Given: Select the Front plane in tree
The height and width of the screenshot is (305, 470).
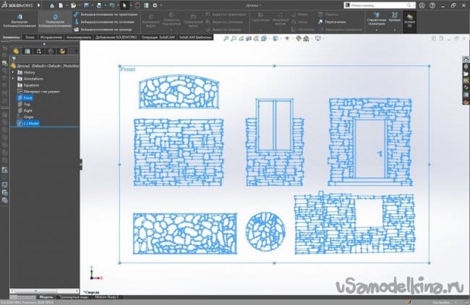Looking at the screenshot, I should tap(27, 97).
